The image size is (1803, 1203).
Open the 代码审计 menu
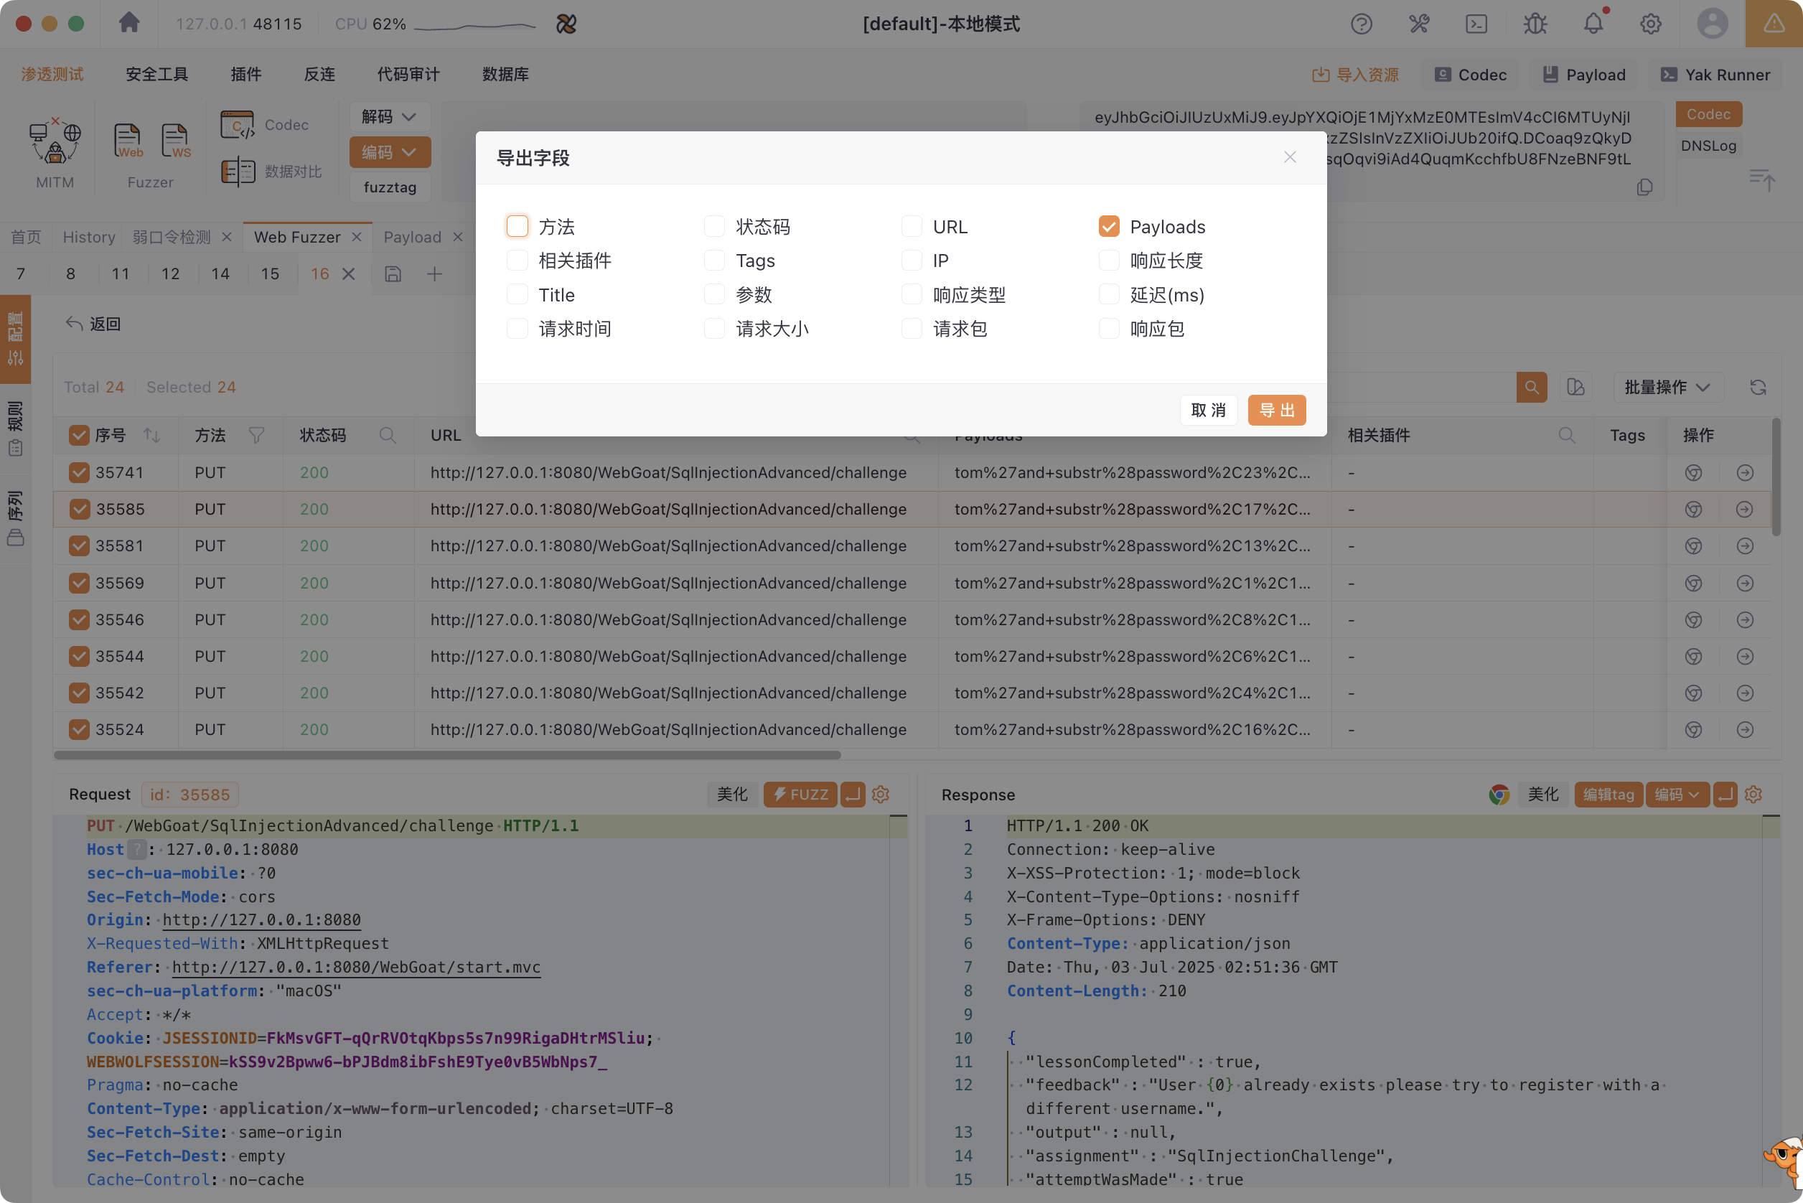[x=408, y=75]
